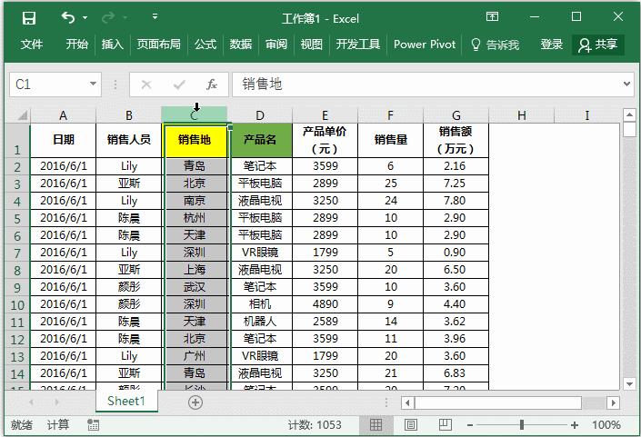
Task: Switch to Page Break Preview icon
Action: 446,425
